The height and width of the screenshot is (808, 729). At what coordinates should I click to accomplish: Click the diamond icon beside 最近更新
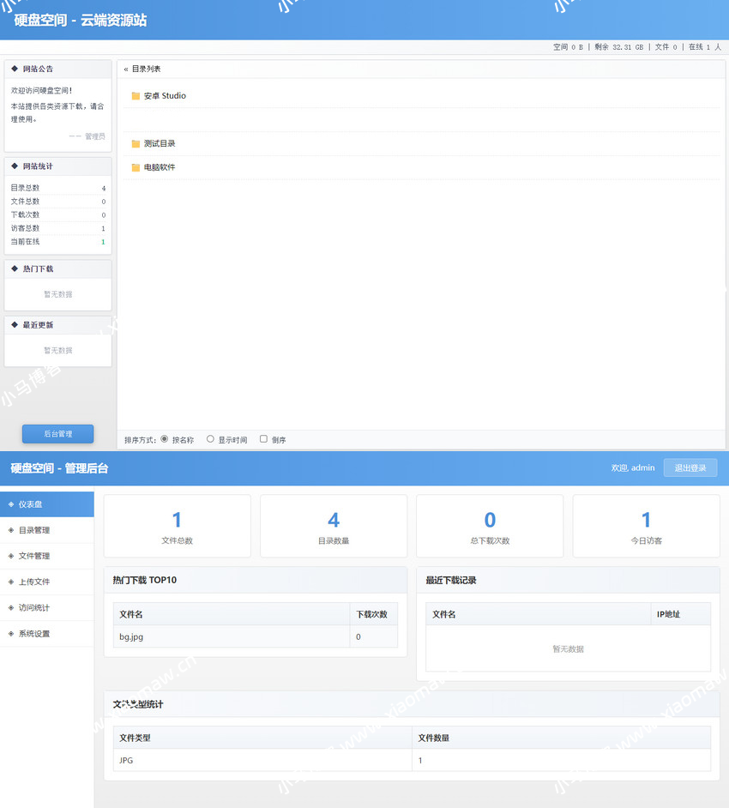15,325
